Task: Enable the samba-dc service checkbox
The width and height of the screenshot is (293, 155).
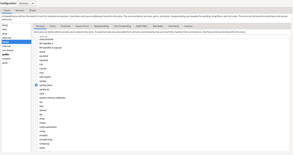Action: pyautogui.click(x=36, y=89)
